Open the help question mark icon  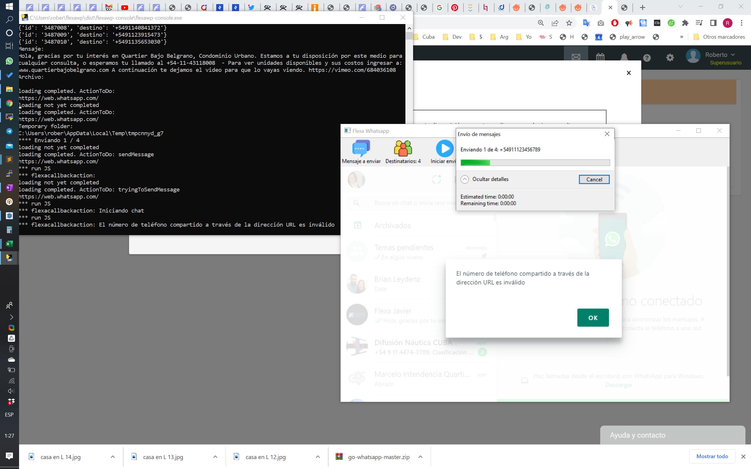pyautogui.click(x=647, y=58)
